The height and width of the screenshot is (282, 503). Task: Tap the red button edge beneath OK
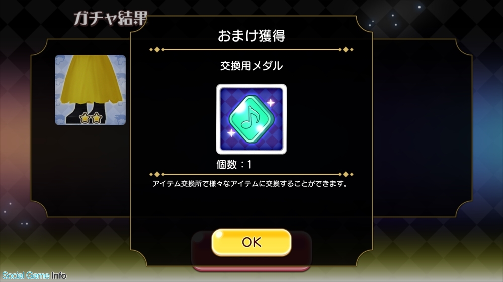coord(251,269)
